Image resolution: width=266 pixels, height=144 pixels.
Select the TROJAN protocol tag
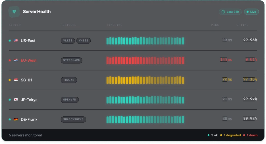click(69, 80)
